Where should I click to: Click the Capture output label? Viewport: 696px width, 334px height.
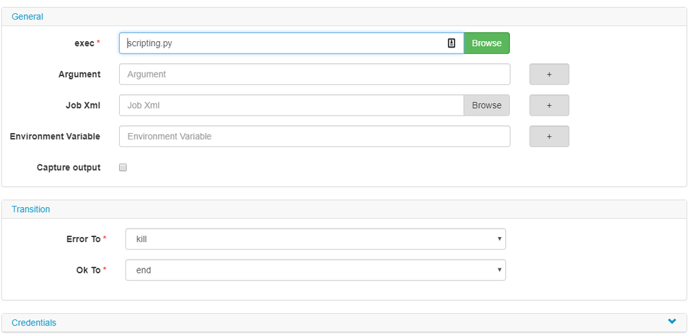point(68,167)
